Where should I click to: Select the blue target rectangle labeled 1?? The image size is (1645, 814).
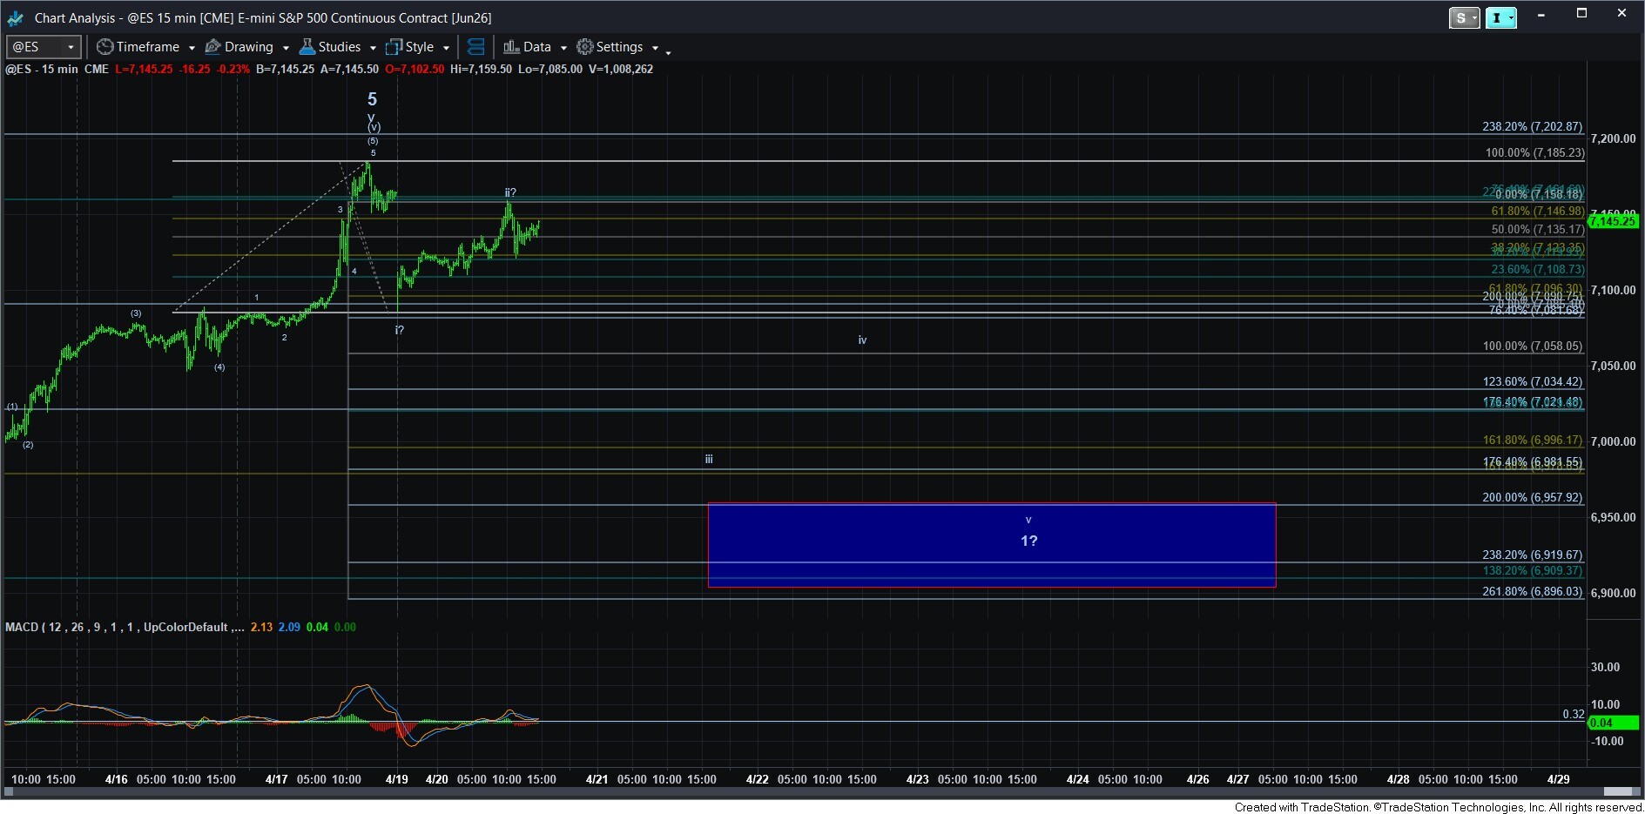(x=991, y=545)
